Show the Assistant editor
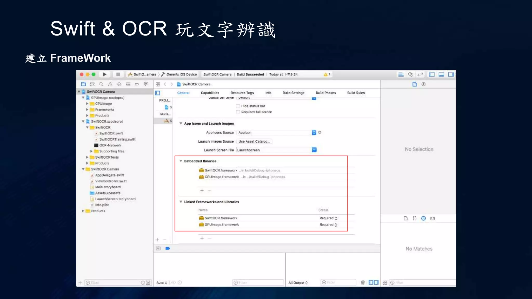 point(411,74)
